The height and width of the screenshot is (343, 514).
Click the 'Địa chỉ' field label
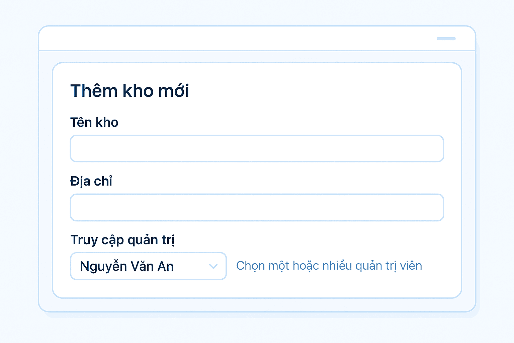tap(91, 181)
